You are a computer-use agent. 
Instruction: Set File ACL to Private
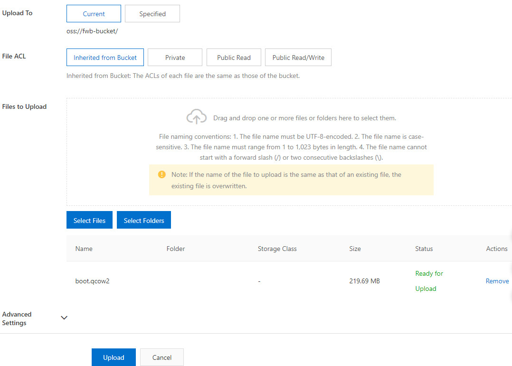coord(175,57)
